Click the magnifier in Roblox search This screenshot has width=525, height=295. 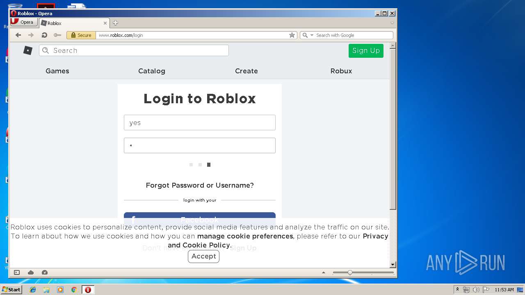pyautogui.click(x=46, y=50)
